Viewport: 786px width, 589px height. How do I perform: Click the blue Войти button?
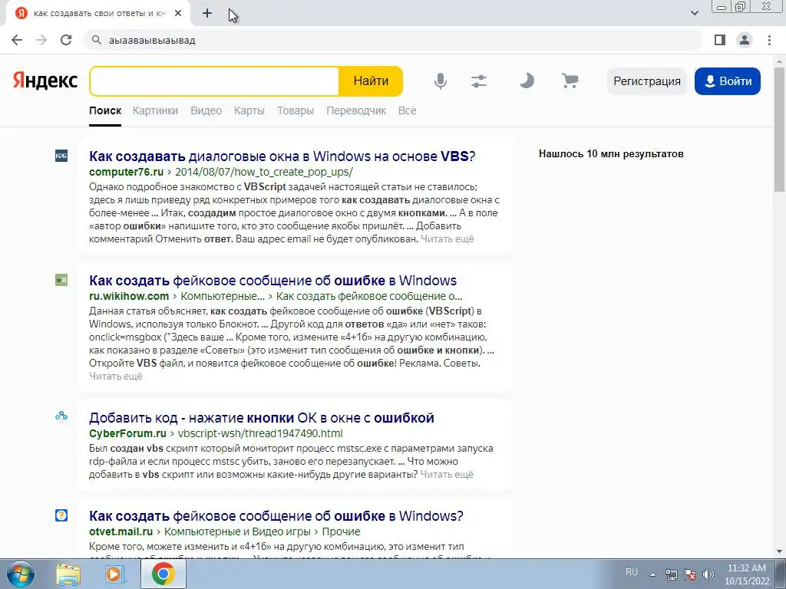pyautogui.click(x=728, y=81)
